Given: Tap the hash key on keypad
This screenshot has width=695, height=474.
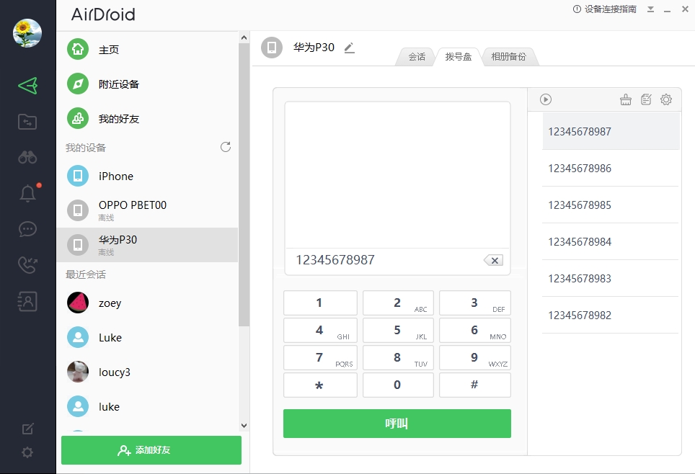Looking at the screenshot, I should click(474, 385).
